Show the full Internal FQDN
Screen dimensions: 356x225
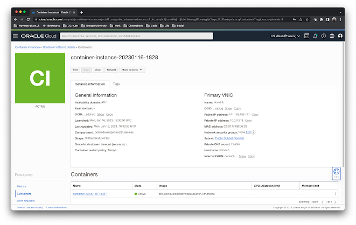coord(242,156)
